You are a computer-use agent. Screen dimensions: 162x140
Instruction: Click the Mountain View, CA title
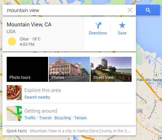29,24
